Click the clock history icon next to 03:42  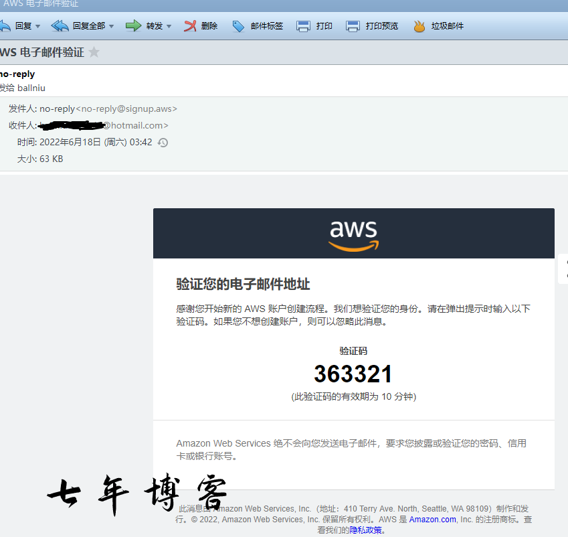(163, 143)
